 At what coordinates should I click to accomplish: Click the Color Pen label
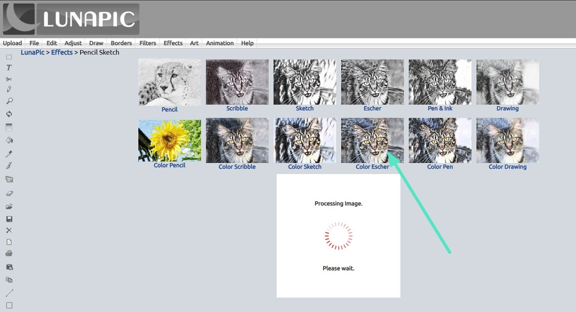pyautogui.click(x=440, y=167)
